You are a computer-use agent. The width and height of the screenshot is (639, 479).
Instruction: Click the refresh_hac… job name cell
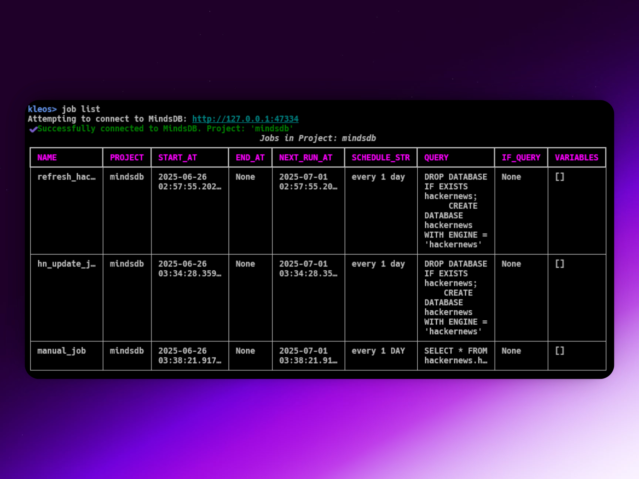pyautogui.click(x=66, y=177)
